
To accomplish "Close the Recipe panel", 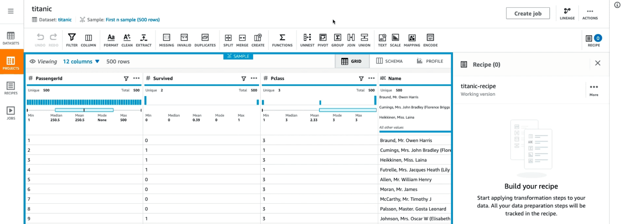I will pos(597,63).
